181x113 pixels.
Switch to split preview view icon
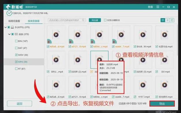pyautogui.click(x=172, y=20)
